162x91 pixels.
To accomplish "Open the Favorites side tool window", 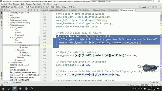I will [x=1, y=76].
